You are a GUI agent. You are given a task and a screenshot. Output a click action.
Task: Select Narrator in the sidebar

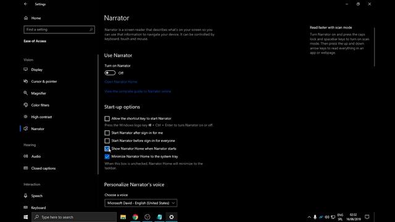(38, 129)
